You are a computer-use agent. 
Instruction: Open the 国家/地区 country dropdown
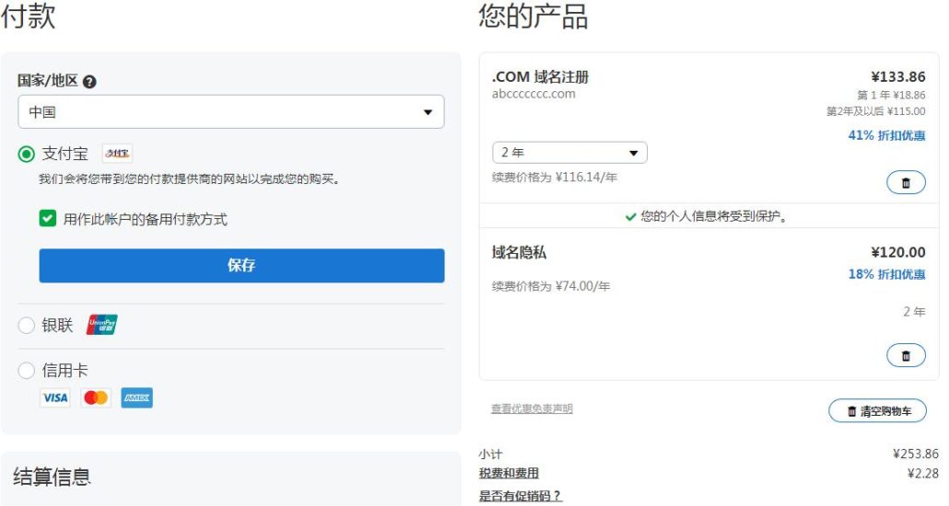(230, 112)
